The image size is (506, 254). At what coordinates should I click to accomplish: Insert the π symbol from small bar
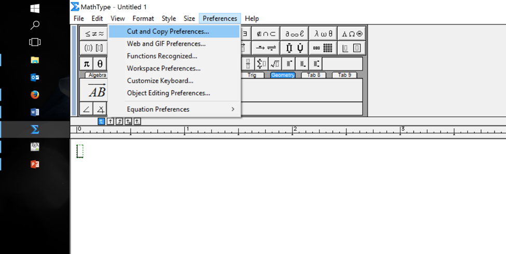[87, 64]
